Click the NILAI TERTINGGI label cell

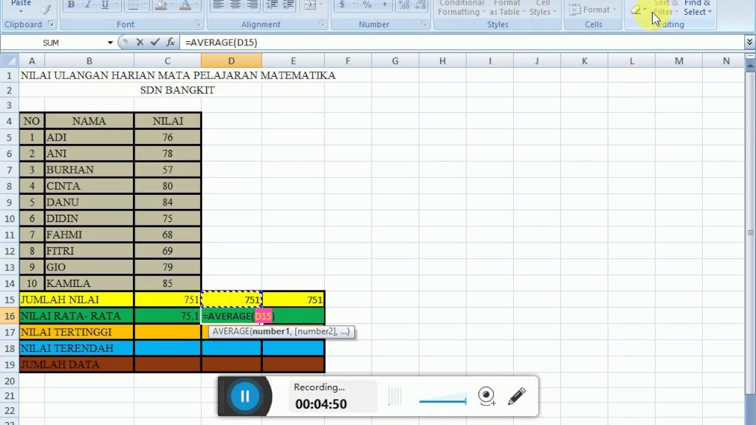tap(77, 332)
